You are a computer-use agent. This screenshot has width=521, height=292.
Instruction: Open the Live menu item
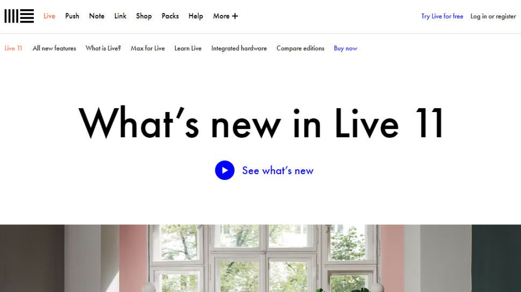(x=49, y=16)
